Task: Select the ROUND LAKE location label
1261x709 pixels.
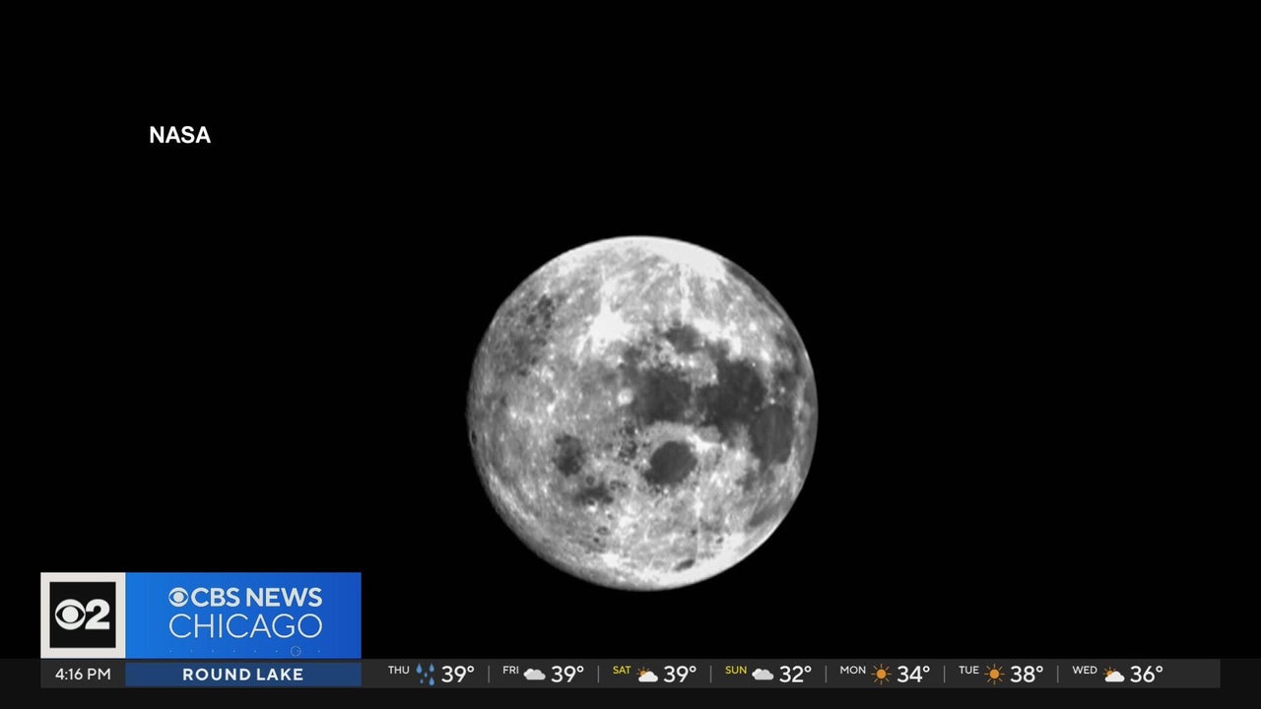Action: pyautogui.click(x=242, y=675)
